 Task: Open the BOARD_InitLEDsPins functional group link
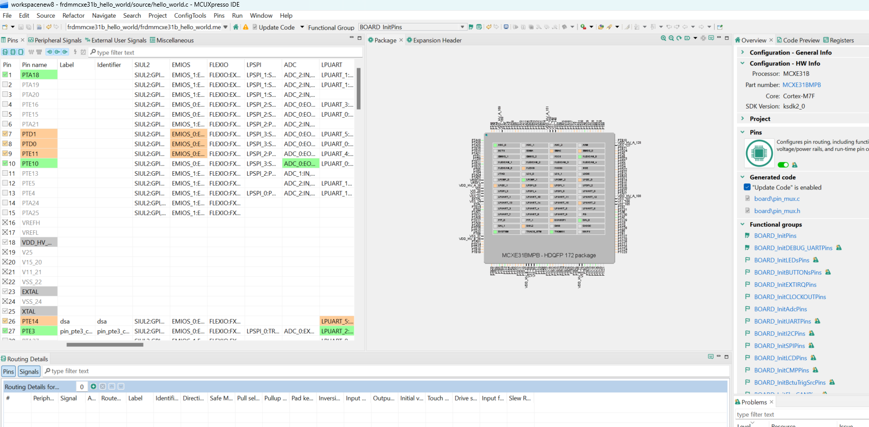tap(782, 260)
